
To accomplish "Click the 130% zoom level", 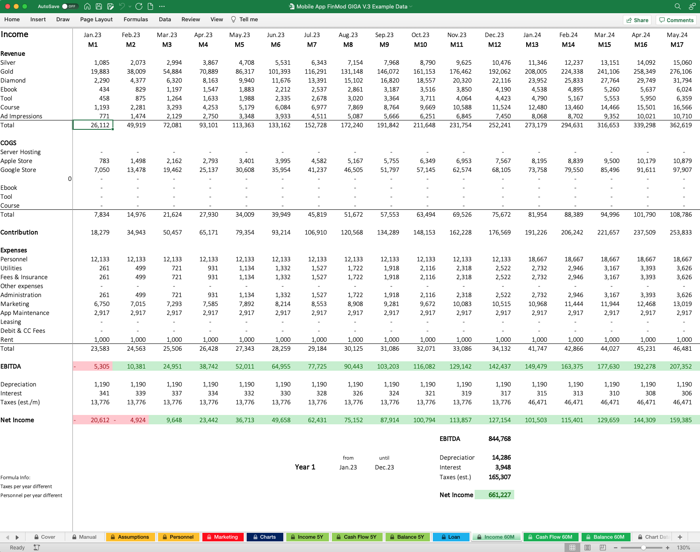I will coord(683,547).
